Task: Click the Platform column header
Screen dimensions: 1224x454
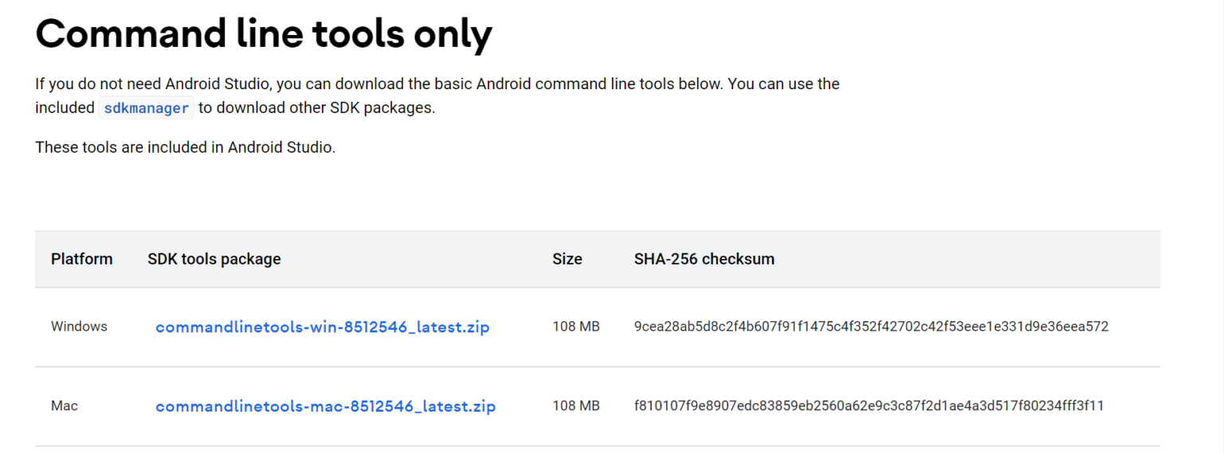Action: pos(81,259)
